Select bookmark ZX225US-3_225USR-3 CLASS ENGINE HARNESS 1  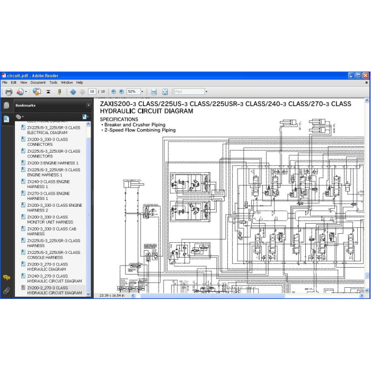coord(54,172)
